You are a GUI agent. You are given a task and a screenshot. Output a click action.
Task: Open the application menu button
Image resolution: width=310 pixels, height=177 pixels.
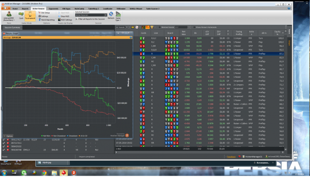[6, 8]
